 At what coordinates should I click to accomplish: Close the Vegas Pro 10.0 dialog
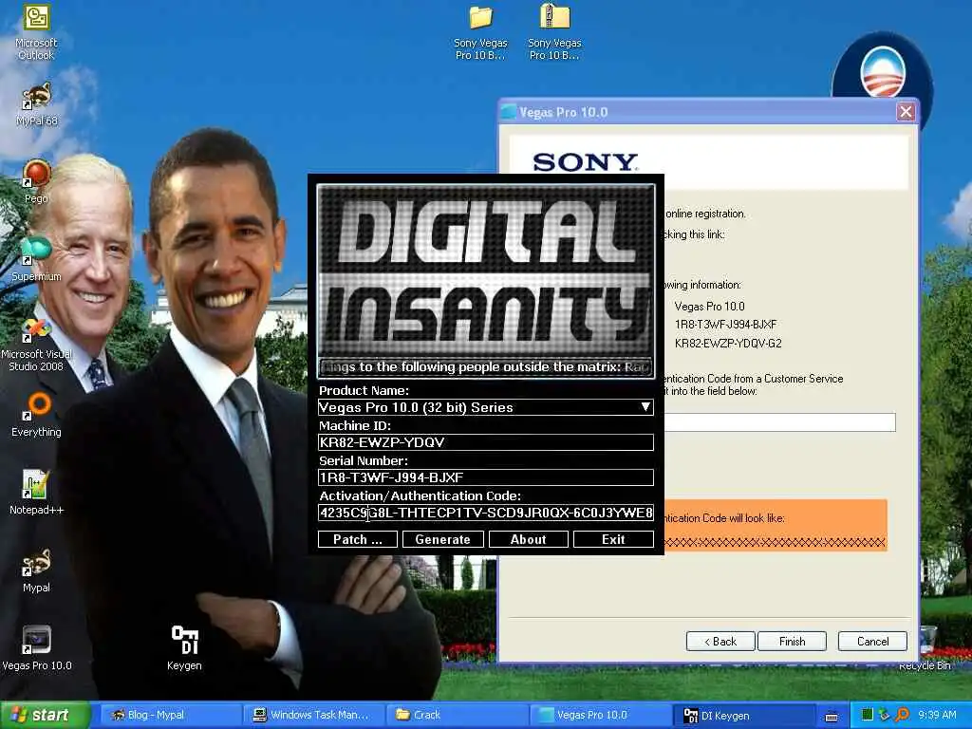(x=906, y=112)
